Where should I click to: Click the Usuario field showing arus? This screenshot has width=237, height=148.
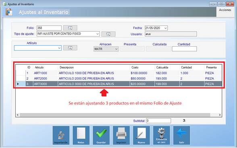tap(171, 34)
